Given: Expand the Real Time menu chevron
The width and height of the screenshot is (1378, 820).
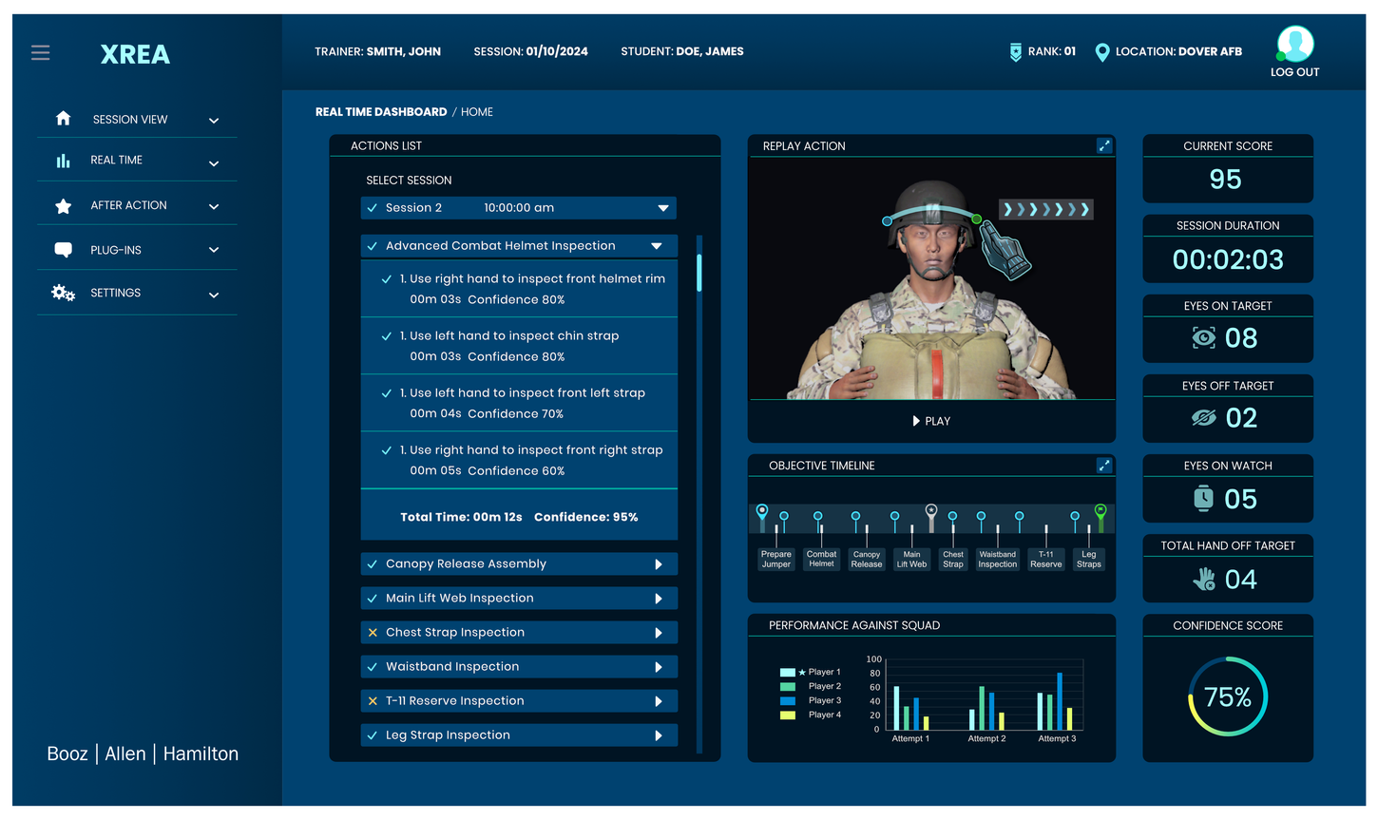Looking at the screenshot, I should coord(214,163).
